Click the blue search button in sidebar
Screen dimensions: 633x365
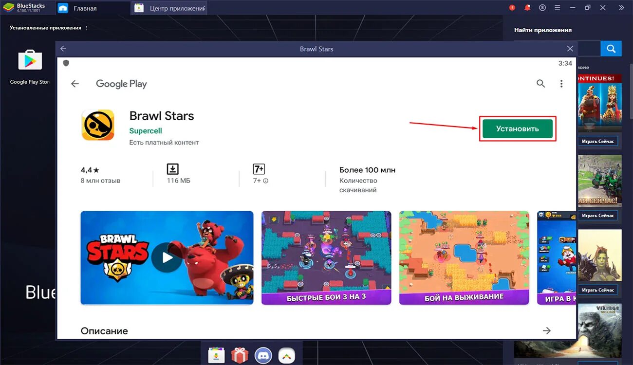[x=611, y=49]
